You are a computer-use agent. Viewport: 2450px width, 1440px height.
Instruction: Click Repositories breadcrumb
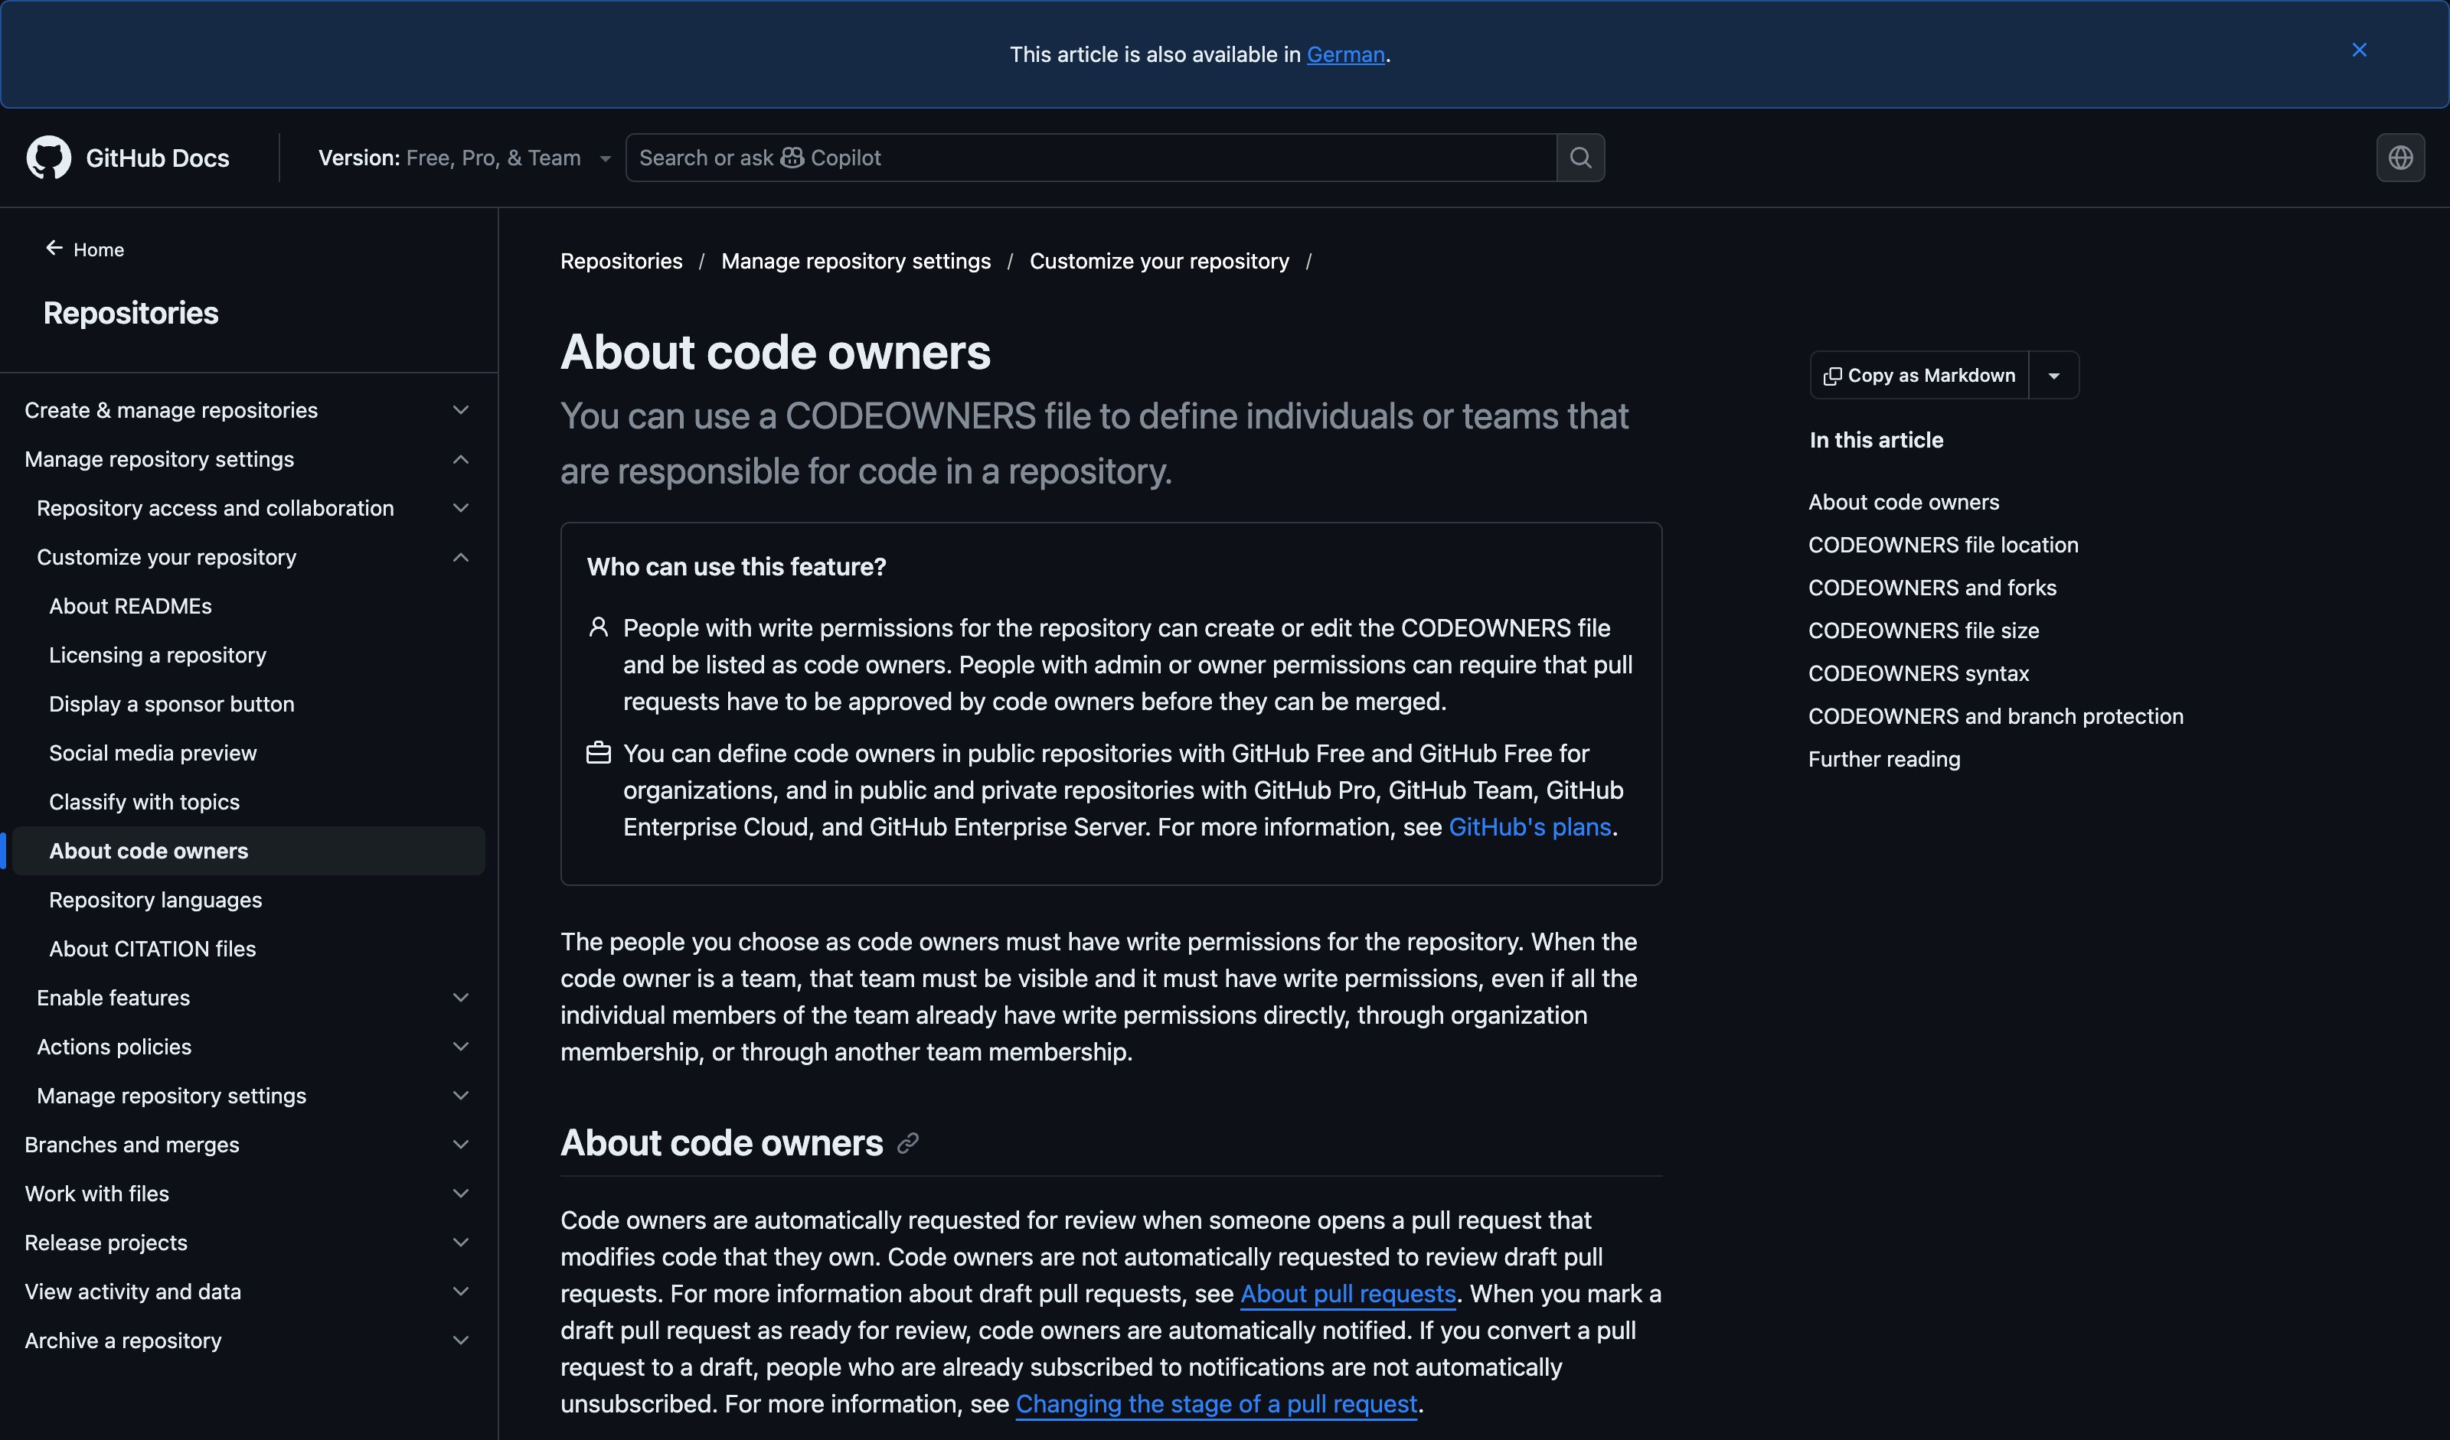[621, 262]
